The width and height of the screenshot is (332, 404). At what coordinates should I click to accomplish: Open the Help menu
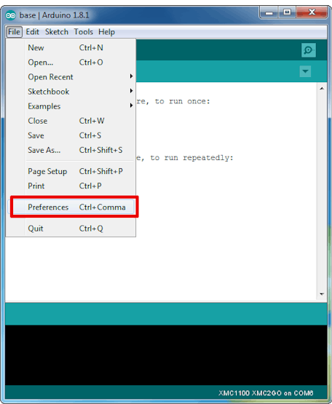(x=106, y=32)
